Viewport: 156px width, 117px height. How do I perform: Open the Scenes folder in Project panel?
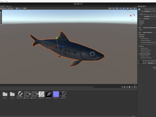click(12, 94)
